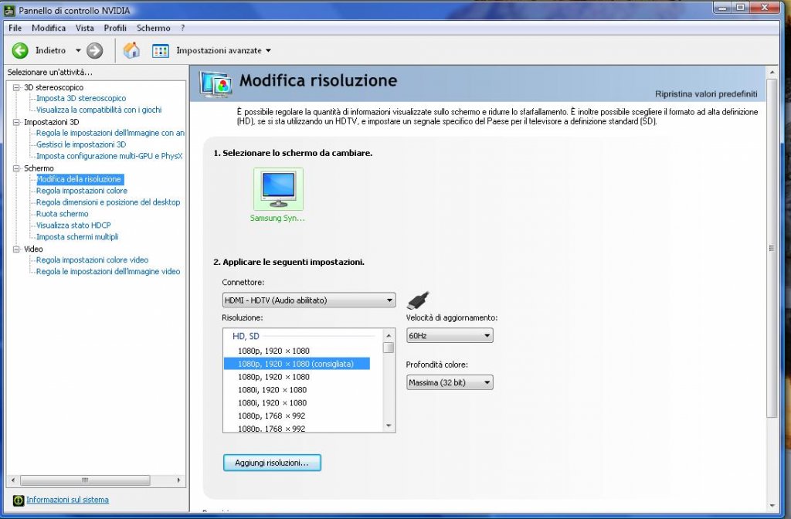Select Imposta 3D stereoscopico
The image size is (791, 519).
tap(81, 98)
